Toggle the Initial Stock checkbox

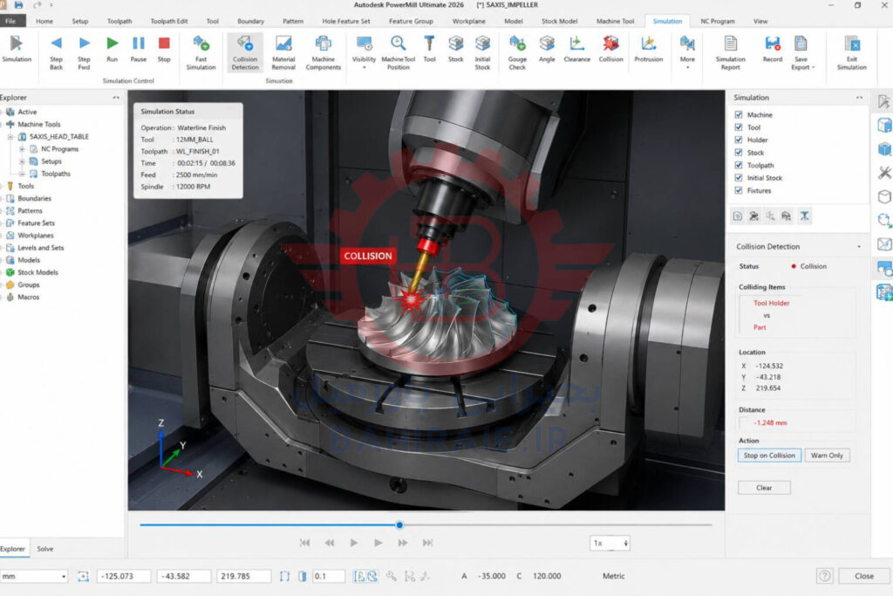(739, 178)
